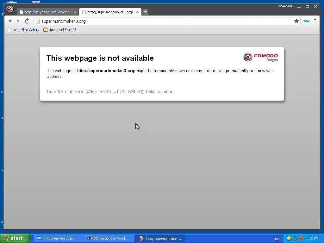
Task: Open the Windows start menu
Action: (x=15, y=238)
